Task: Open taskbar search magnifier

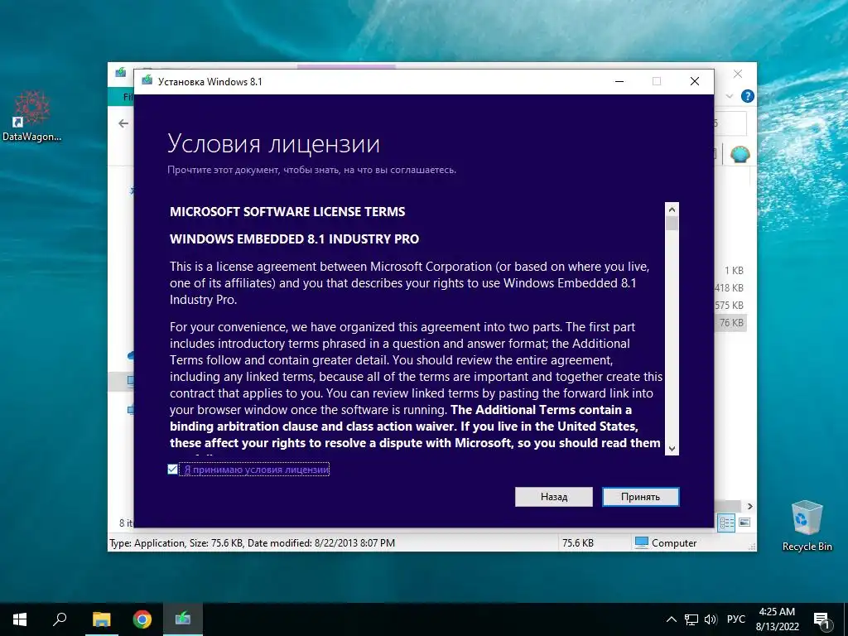Action: click(x=60, y=619)
